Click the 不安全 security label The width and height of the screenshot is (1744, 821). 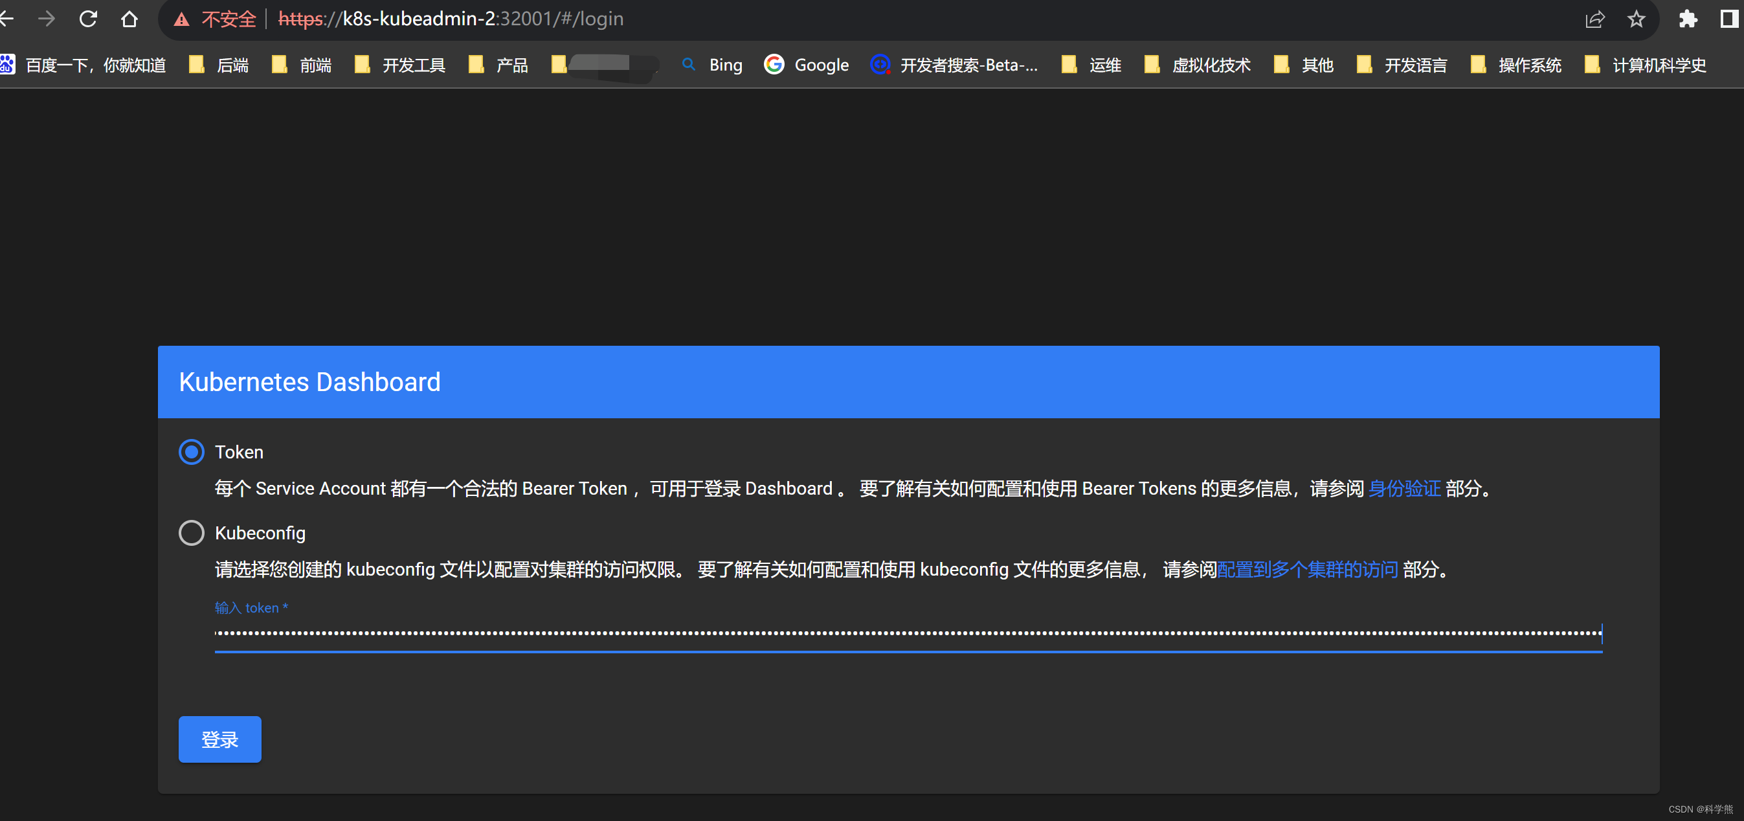pyautogui.click(x=229, y=19)
